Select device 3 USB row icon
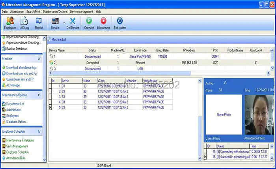 (51, 69)
